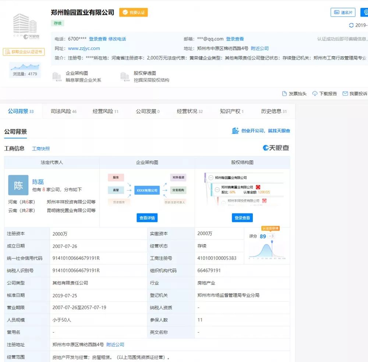This screenshot has height=362, width=368.
Task: Switch to the 历史信息 tab
Action: click(x=274, y=111)
